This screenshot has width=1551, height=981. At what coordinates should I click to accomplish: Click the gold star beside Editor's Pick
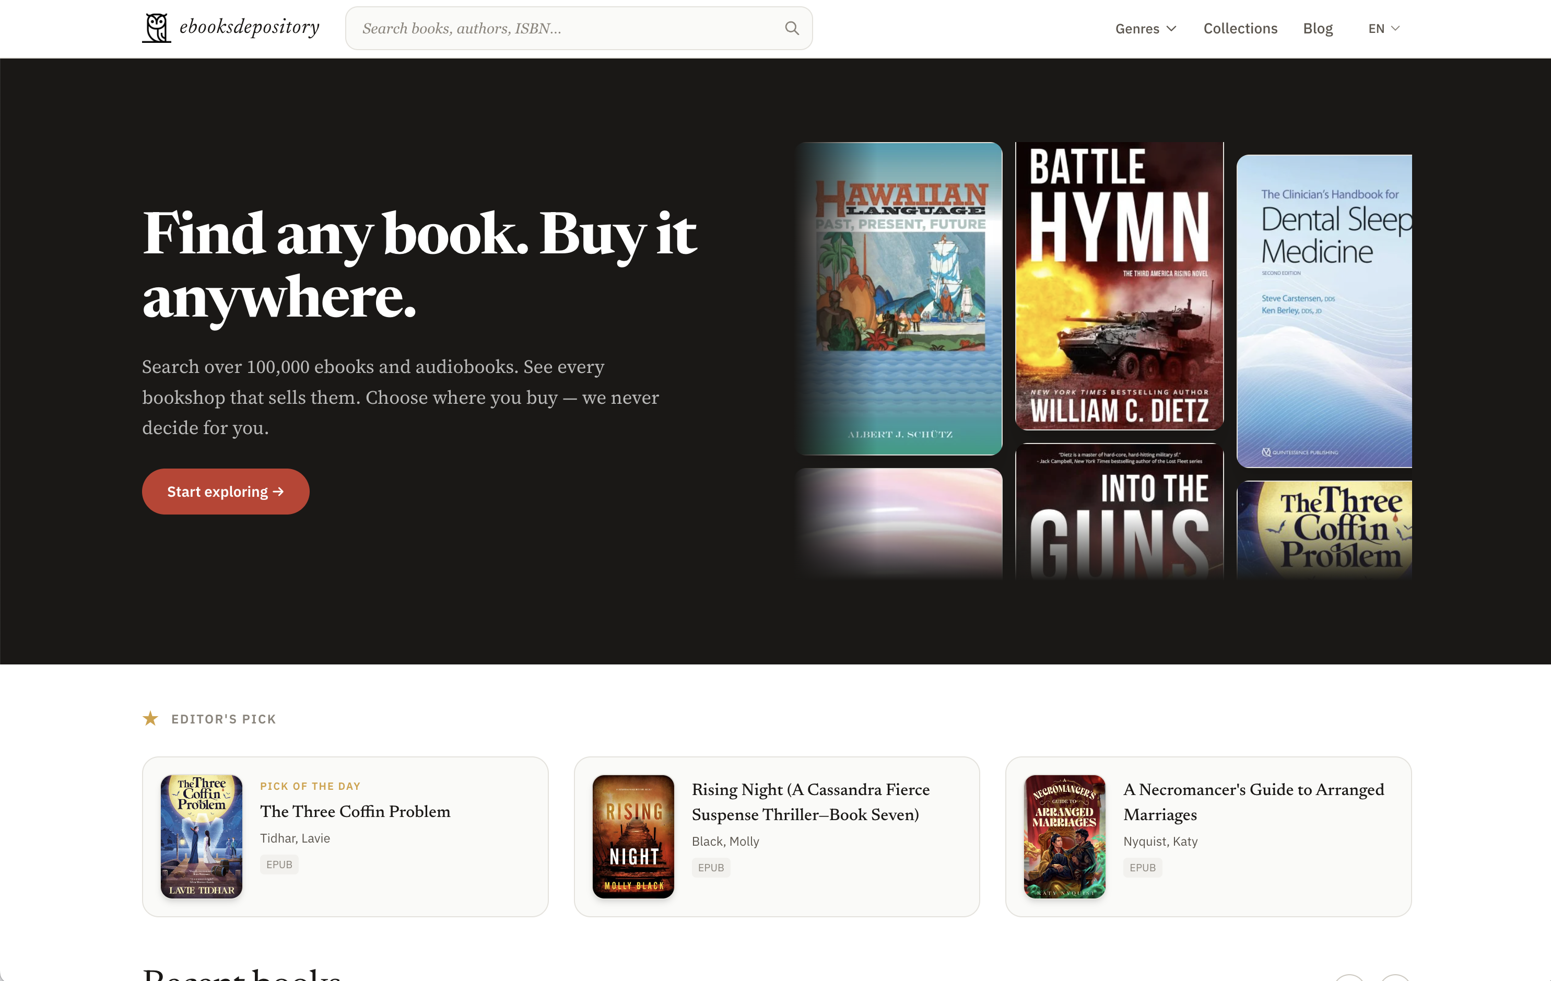tap(151, 718)
